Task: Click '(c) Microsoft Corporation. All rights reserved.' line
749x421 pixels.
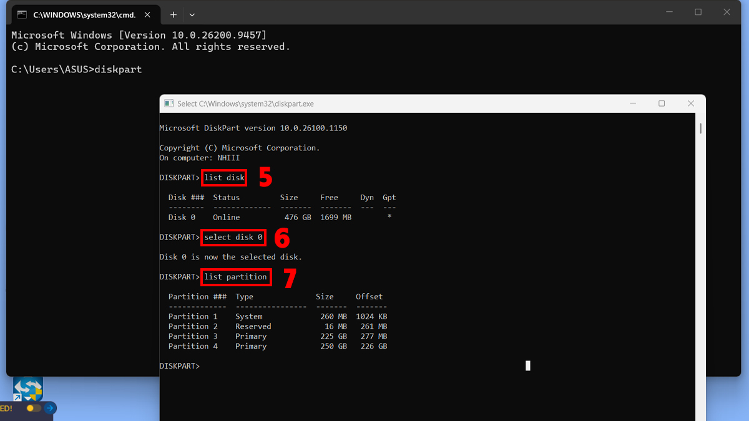Action: (151, 47)
